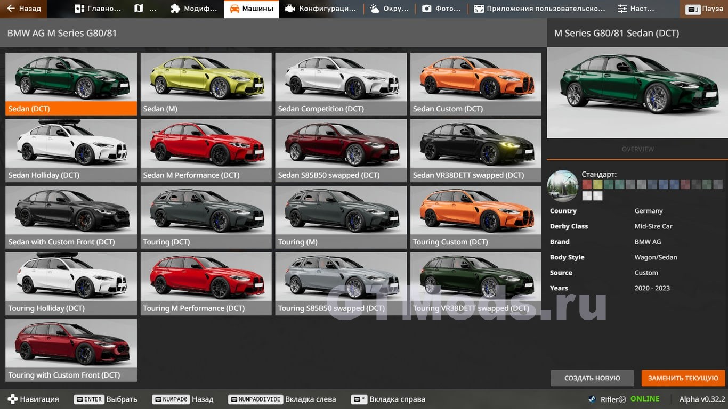Click the СОЗДАТЬ НОВУЮ spawn new button
This screenshot has width=728, height=409.
[592, 378]
